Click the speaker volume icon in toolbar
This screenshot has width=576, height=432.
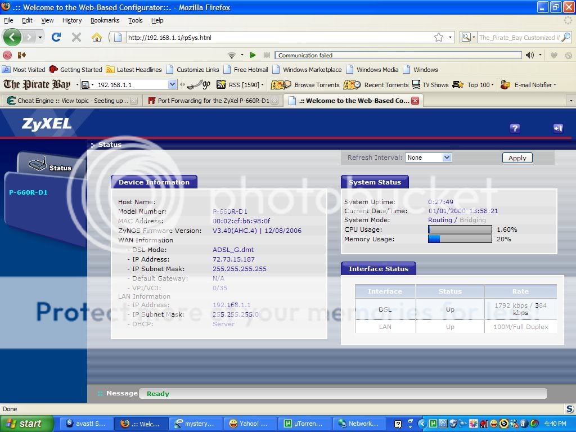[x=530, y=55]
